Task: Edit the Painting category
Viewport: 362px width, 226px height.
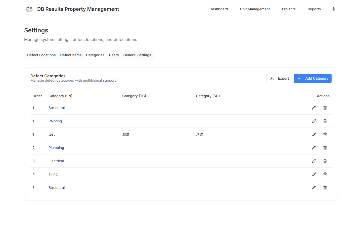Action: click(314, 121)
